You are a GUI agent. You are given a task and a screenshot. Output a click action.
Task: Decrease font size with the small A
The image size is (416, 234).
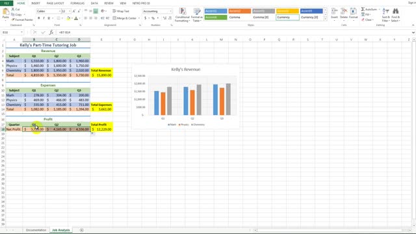(x=79, y=11)
